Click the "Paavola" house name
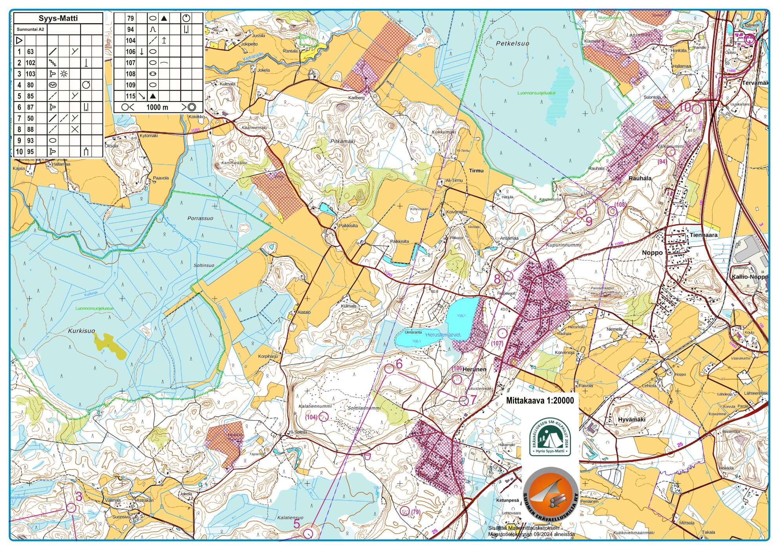The height and width of the screenshot is (550, 779). tap(161, 178)
